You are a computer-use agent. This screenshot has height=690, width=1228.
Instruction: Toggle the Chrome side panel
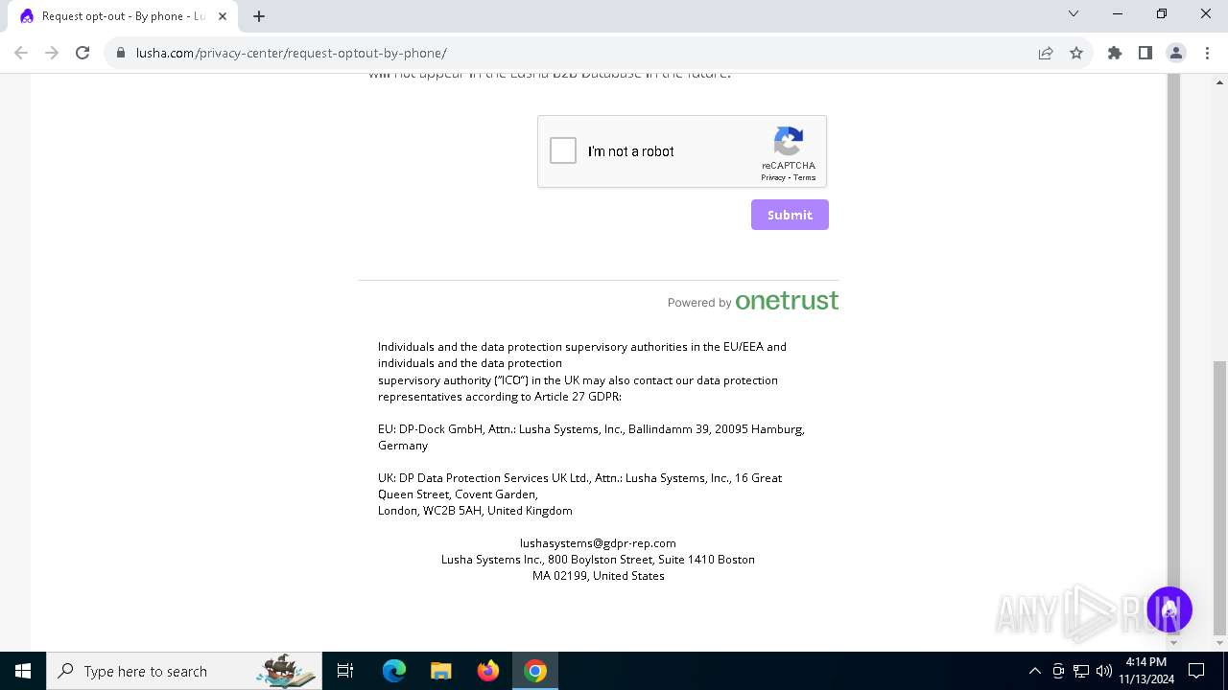pos(1145,53)
